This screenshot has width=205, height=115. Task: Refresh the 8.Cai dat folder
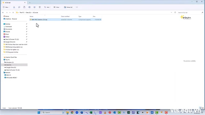point(175,12)
